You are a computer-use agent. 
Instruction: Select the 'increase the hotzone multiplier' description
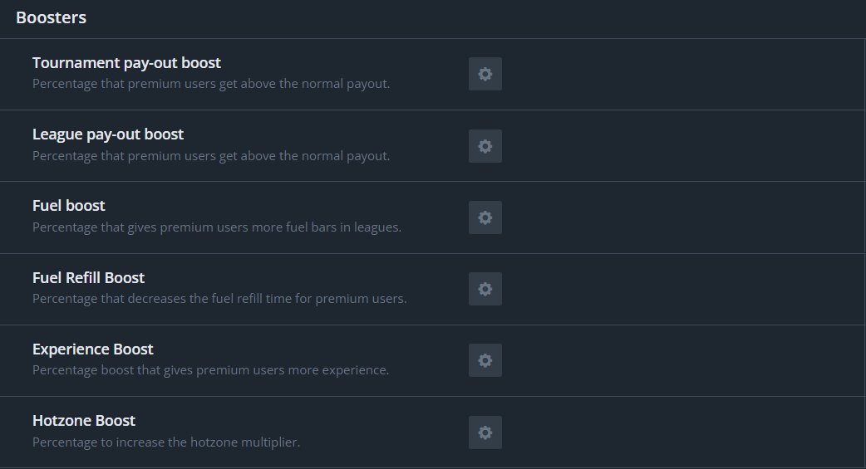[166, 442]
